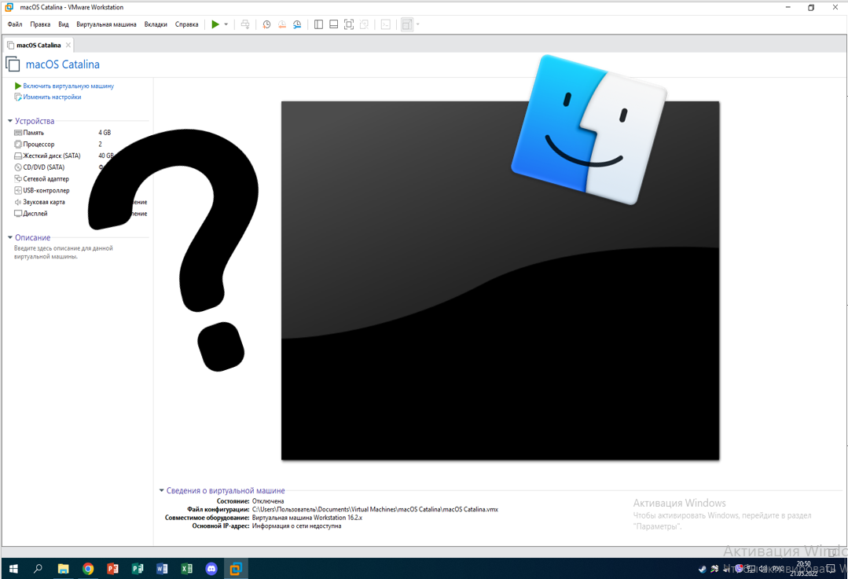
Task: Open Publisher from the taskbar
Action: 138,569
